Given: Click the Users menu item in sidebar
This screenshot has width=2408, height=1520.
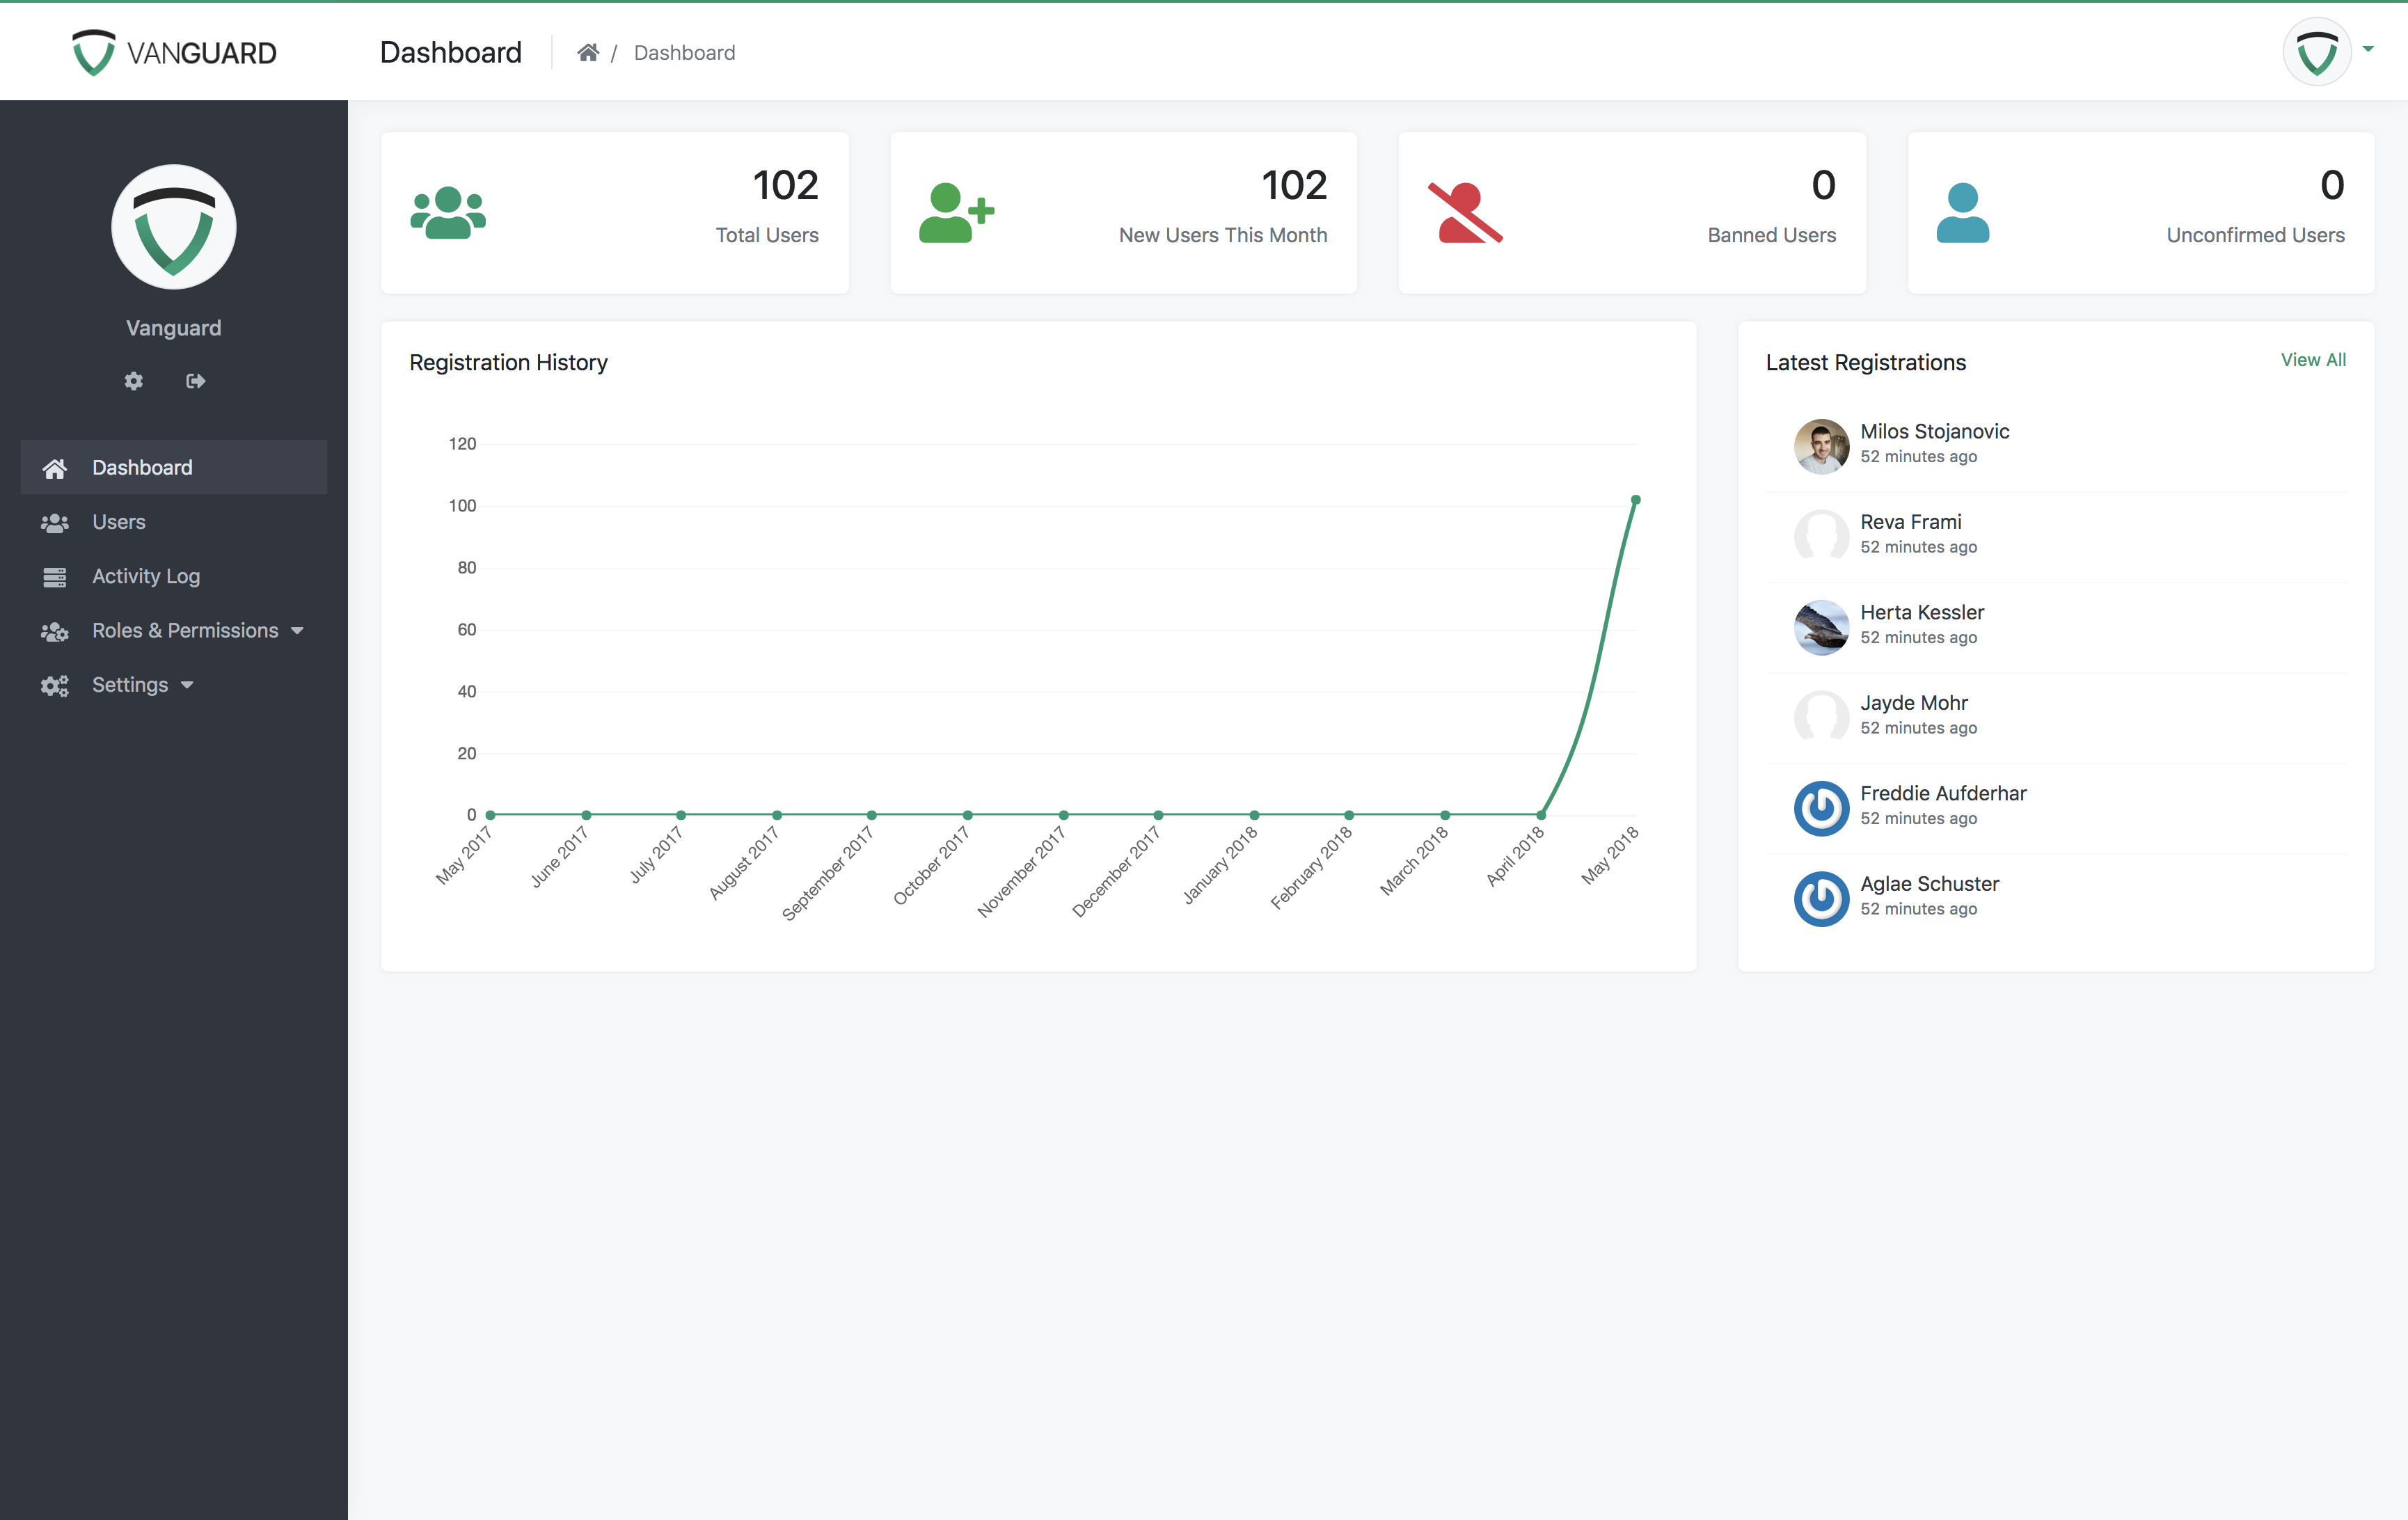Looking at the screenshot, I should point(119,522).
